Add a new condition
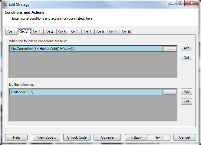Screen dimensions: 201x145 [186, 48]
